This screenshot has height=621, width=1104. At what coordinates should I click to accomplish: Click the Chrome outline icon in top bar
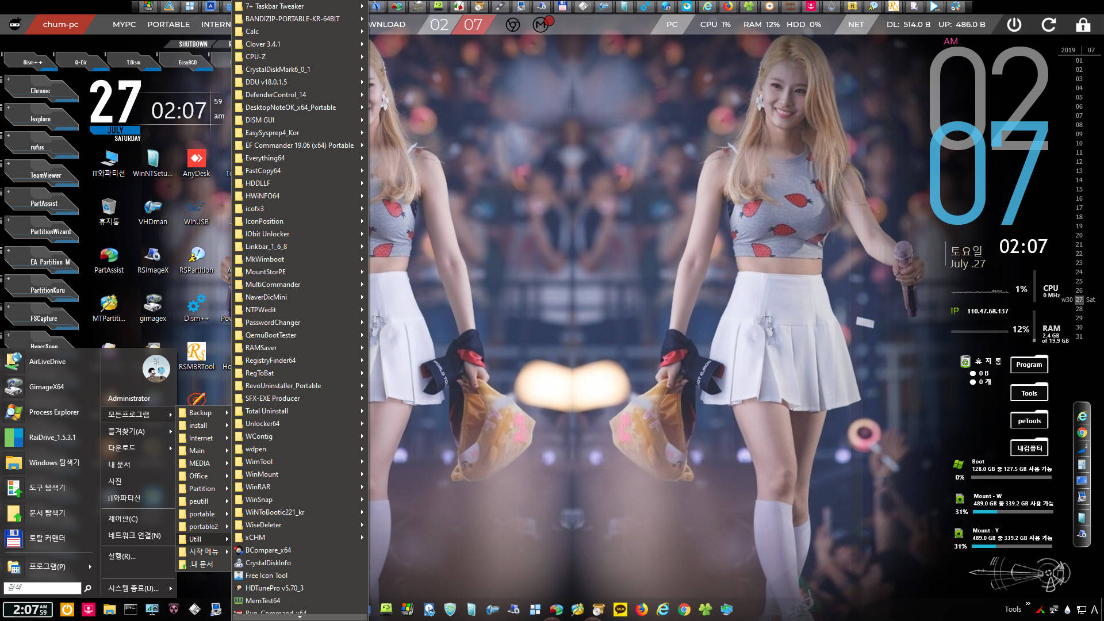point(513,25)
